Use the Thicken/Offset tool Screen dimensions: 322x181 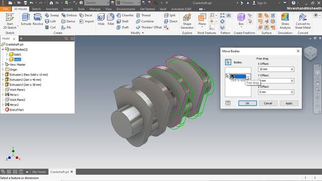click(x=149, y=27)
